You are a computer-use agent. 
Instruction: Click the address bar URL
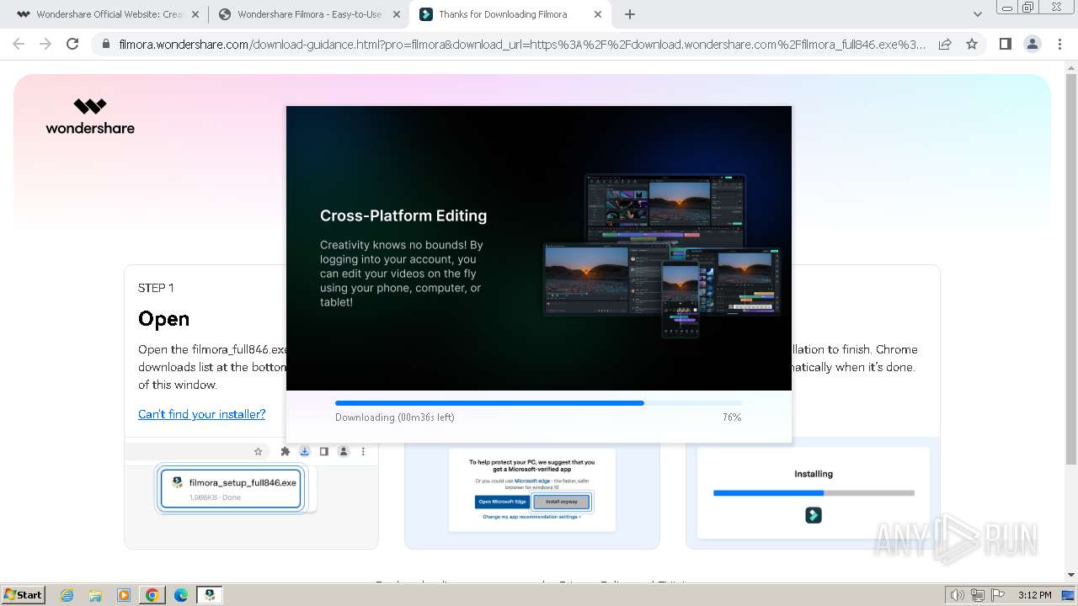(x=522, y=45)
